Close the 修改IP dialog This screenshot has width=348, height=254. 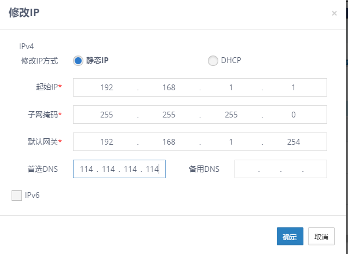334,13
